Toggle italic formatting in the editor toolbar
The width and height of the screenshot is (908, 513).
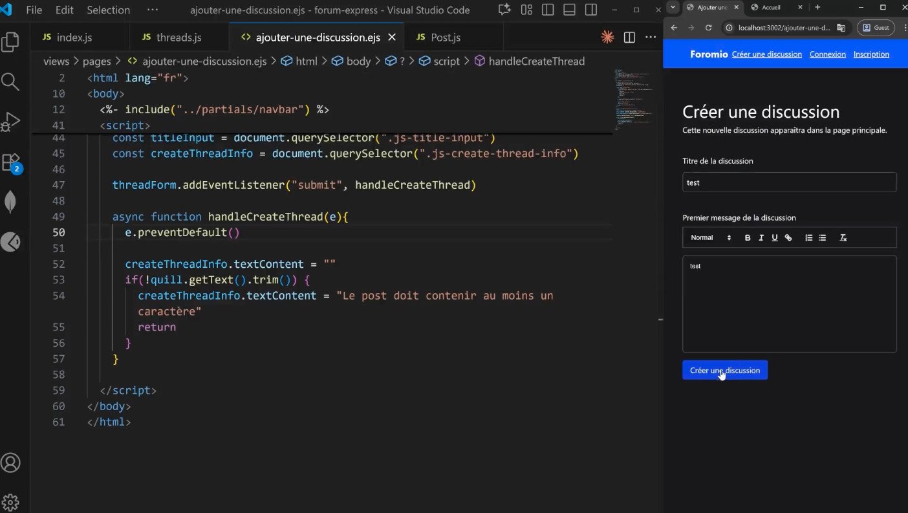coord(761,238)
